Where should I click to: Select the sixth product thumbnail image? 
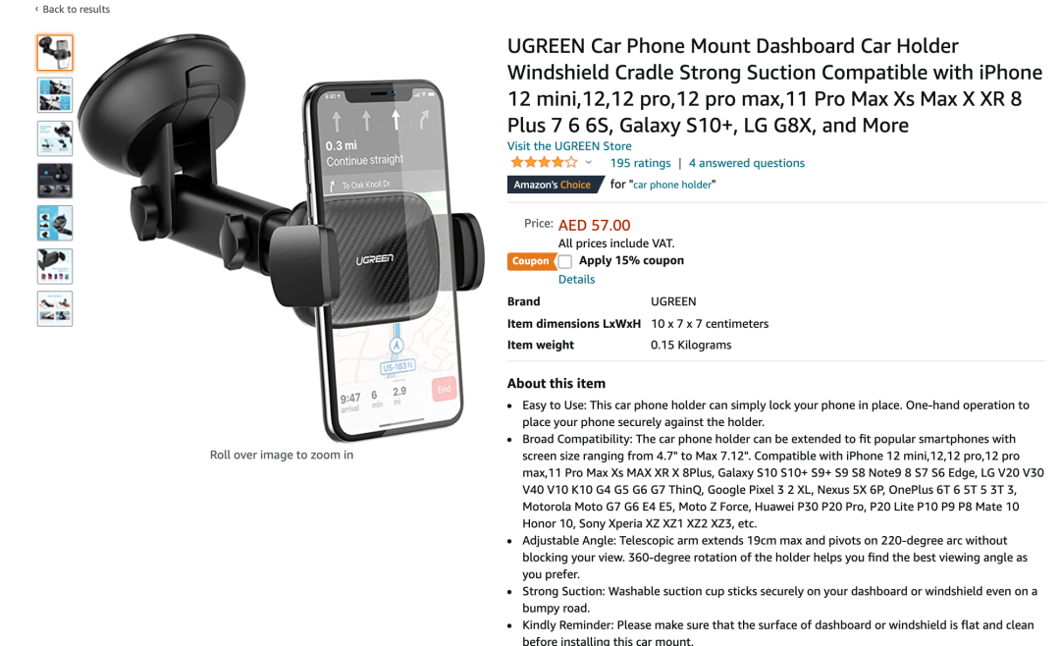(x=55, y=266)
